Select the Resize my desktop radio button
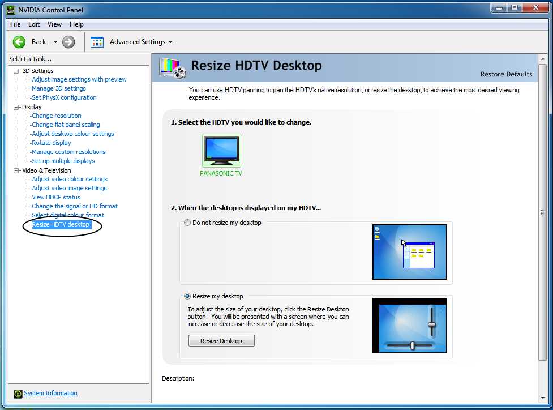Screen dimensions: 553x410 pyautogui.click(x=187, y=296)
